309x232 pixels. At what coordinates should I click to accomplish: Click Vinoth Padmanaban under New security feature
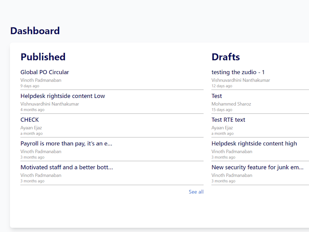tap(232, 175)
